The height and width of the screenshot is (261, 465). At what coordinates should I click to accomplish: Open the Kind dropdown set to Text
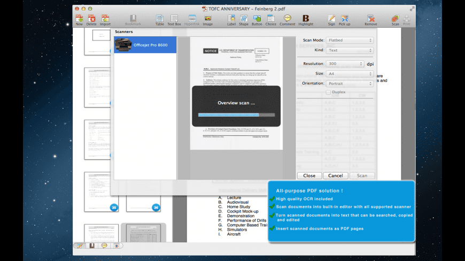pos(350,50)
